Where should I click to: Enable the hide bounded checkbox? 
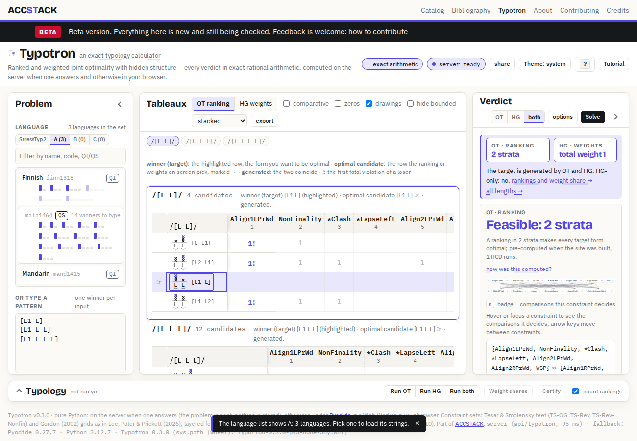(x=410, y=104)
